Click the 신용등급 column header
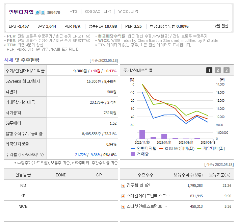 click(x=23, y=175)
